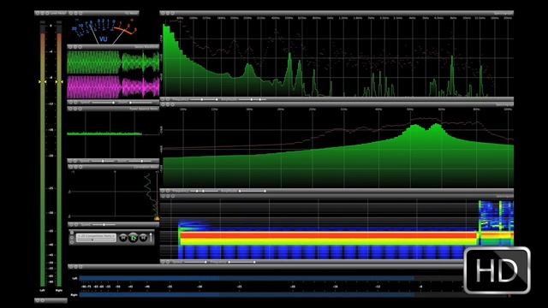Click the VU meter dial

[x=104, y=31]
